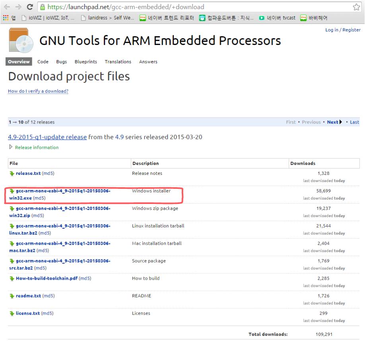Open the ioWIZ bookmark
Image resolution: width=365 pixels, height=341 pixels.
point(48,18)
